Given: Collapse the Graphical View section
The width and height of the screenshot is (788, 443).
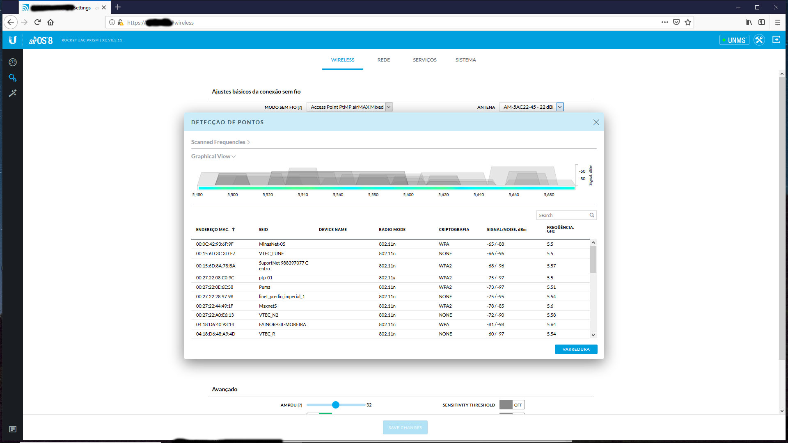Looking at the screenshot, I should (213, 156).
